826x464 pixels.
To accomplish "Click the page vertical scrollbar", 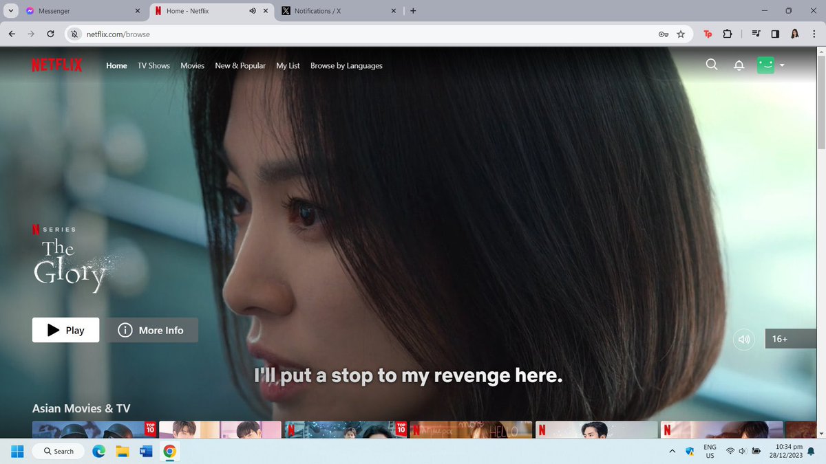I will (x=820, y=103).
